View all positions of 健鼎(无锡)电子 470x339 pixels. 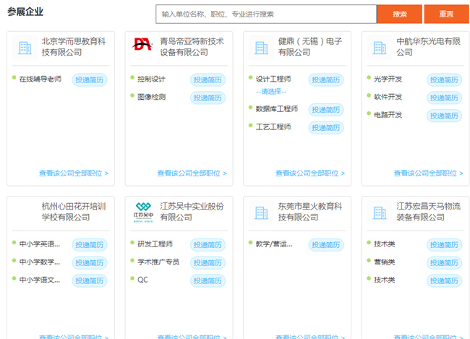pyautogui.click(x=310, y=173)
